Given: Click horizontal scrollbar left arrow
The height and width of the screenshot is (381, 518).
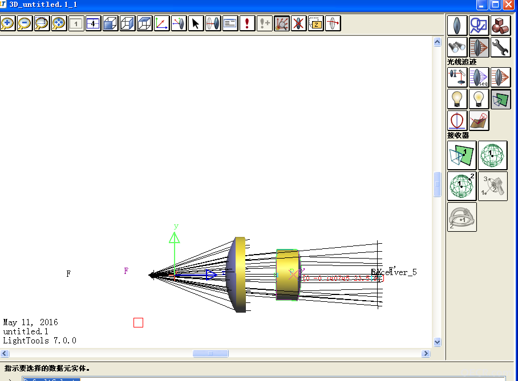Looking at the screenshot, I should (x=5, y=353).
